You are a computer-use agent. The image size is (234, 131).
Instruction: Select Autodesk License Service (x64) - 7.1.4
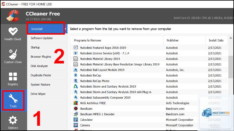pos(149,53)
